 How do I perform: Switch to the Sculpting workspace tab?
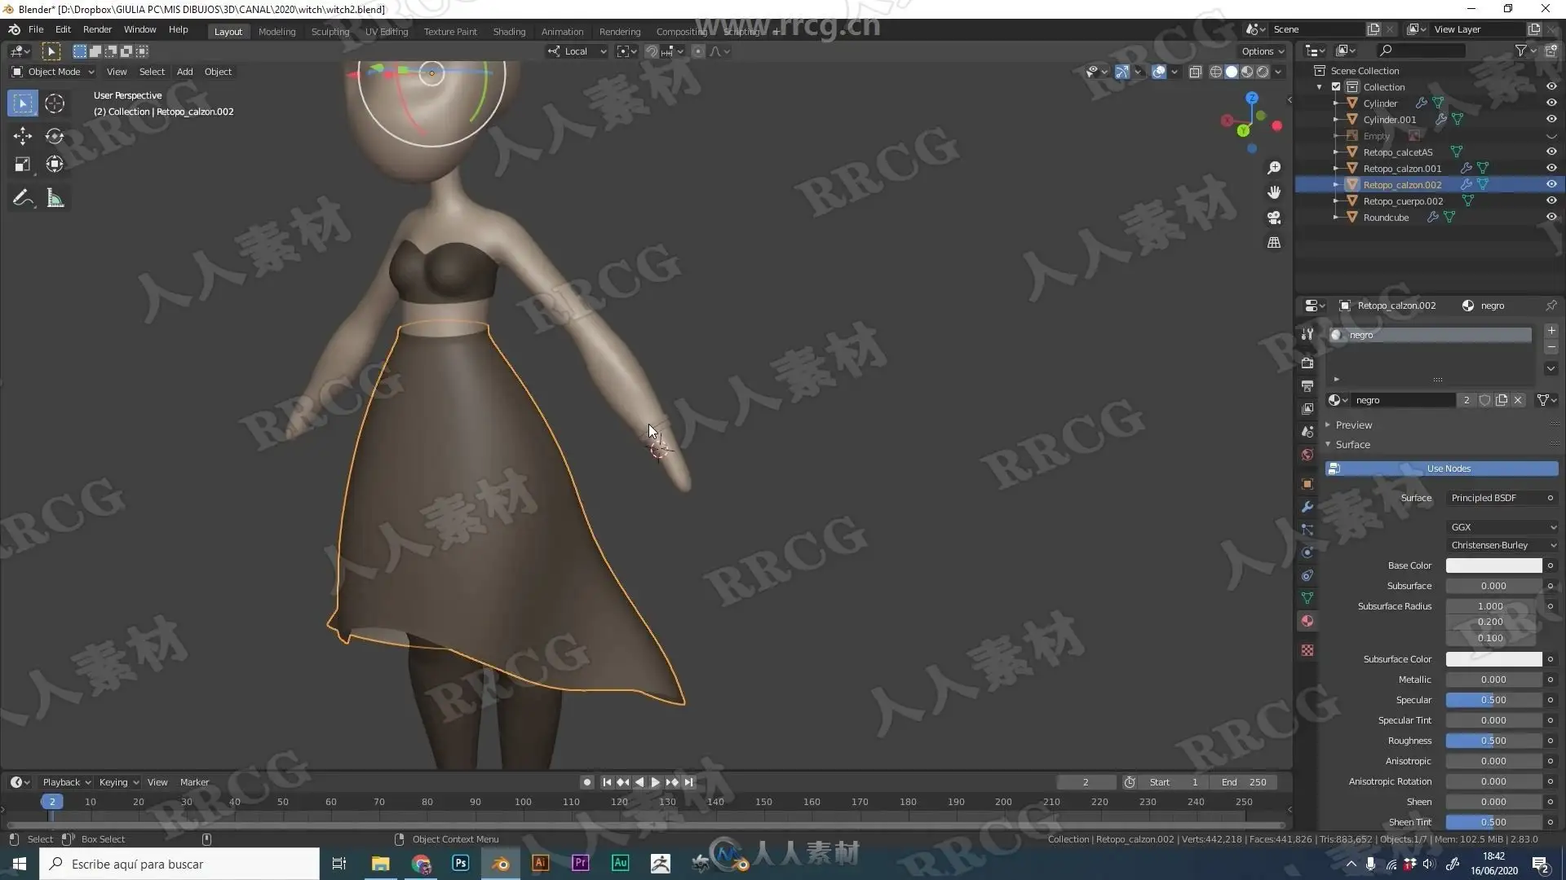(330, 31)
